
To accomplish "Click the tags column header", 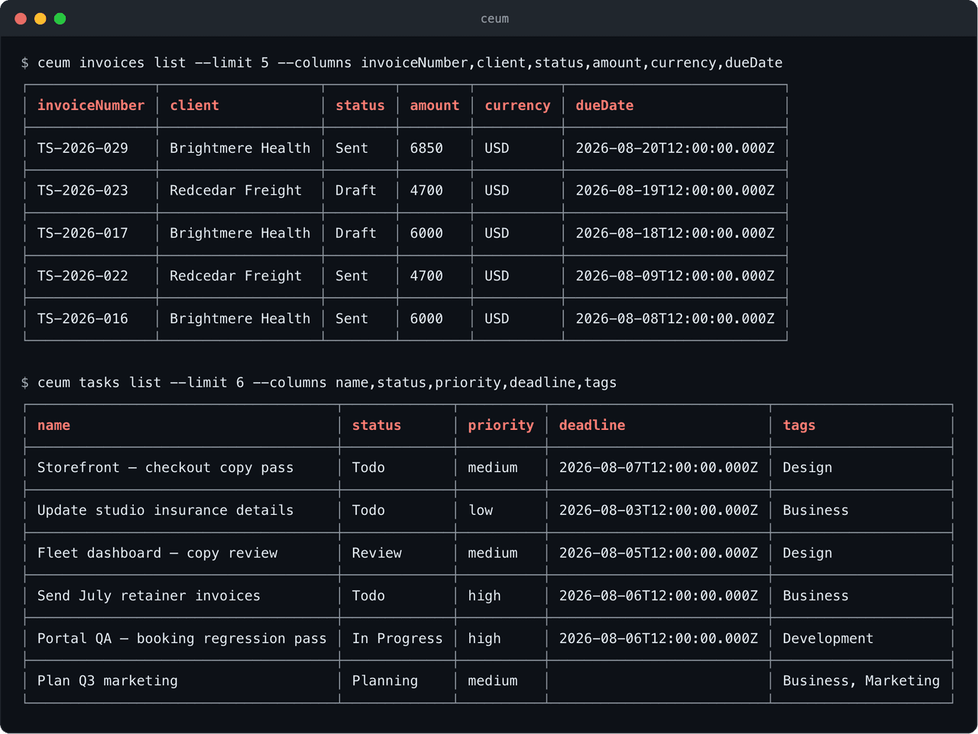I will [799, 425].
